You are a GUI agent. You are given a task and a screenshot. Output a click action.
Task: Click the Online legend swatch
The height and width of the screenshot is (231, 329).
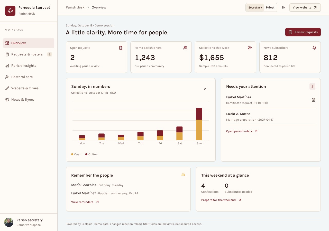(x=86, y=154)
